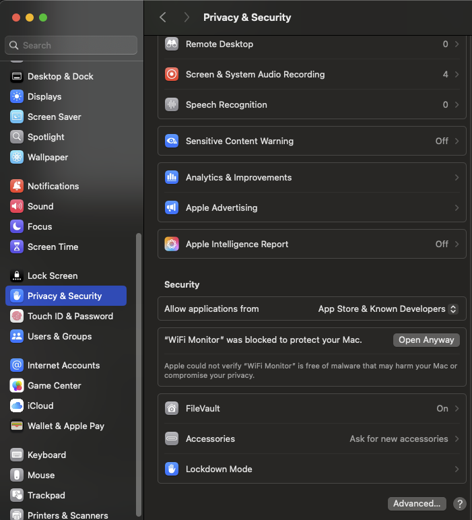
Task: Click the FileVault On status text
Action: [x=442, y=409]
